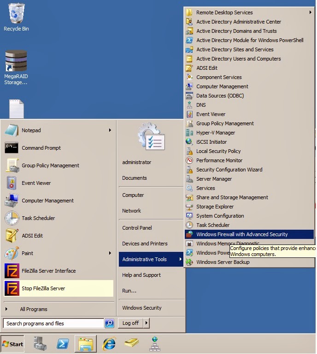Click the Search programs and files field
Viewport: 317px width, 354px height.
pos(53,323)
